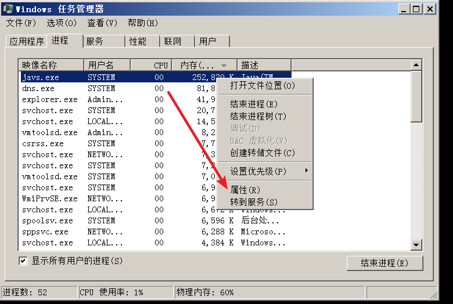This screenshot has height=304, width=453.
Task: Select the dns.exe process row
Action: pyautogui.click(x=156, y=88)
